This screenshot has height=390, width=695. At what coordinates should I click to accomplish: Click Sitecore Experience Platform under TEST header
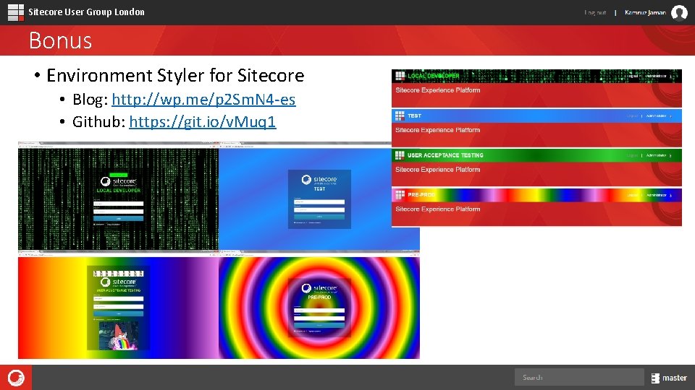[x=437, y=130]
